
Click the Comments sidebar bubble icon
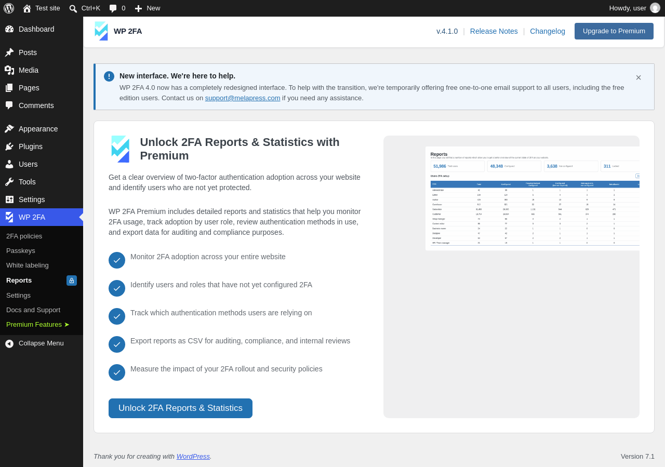point(9,105)
